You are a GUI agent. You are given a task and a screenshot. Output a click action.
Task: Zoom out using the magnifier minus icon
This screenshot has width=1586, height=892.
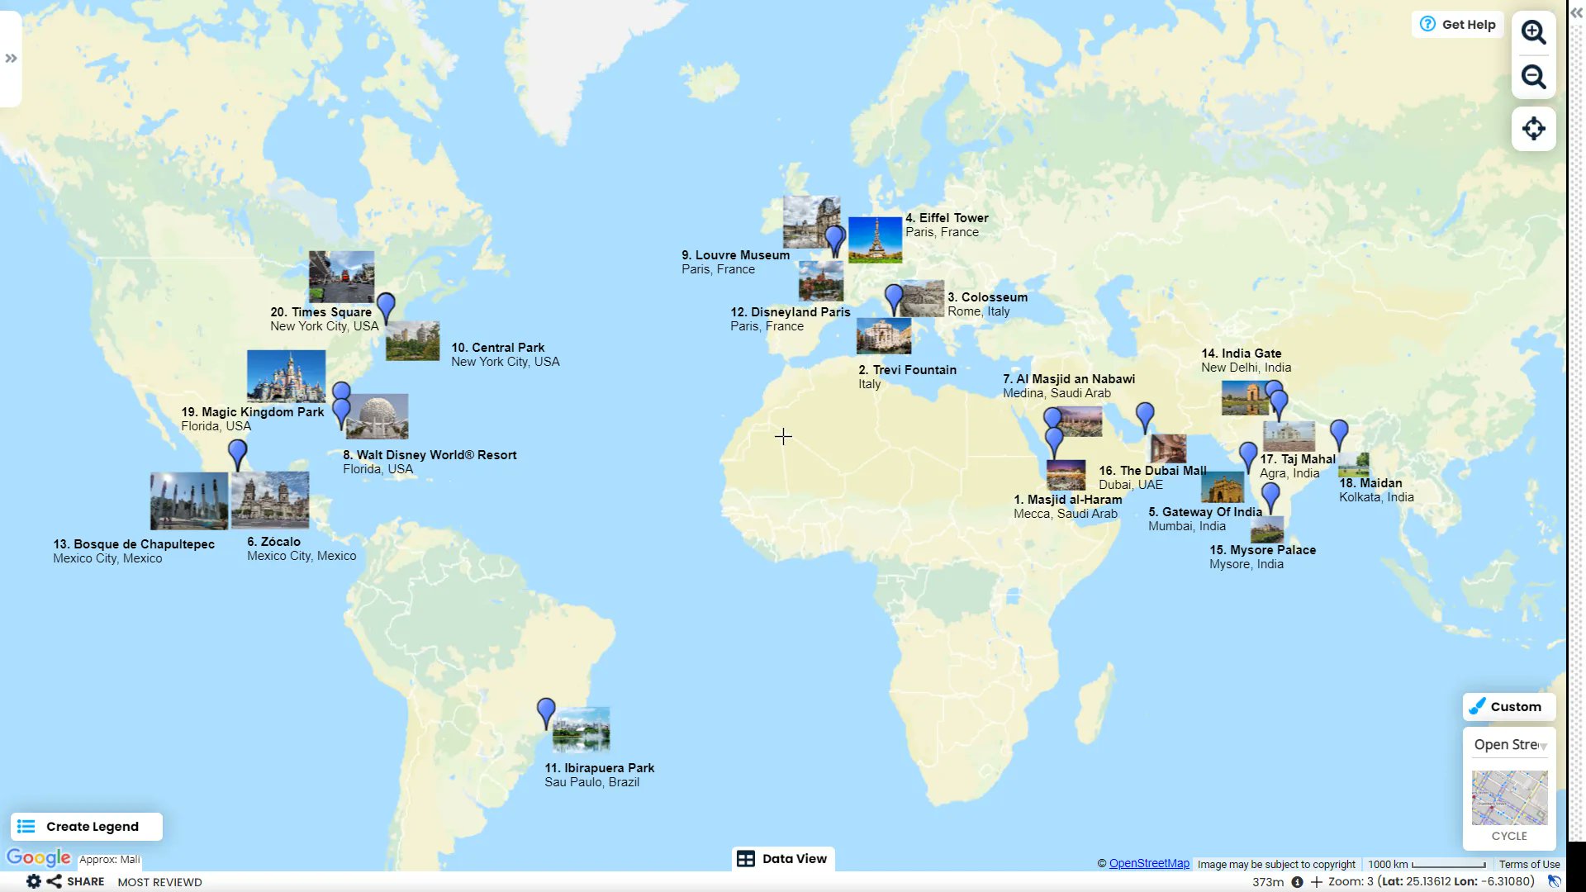(x=1533, y=77)
